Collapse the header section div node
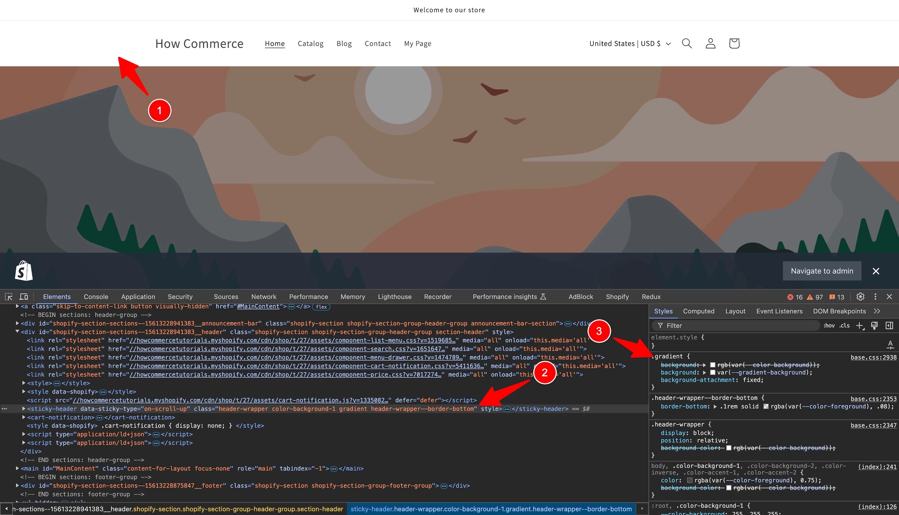This screenshot has width=899, height=515. click(x=17, y=332)
